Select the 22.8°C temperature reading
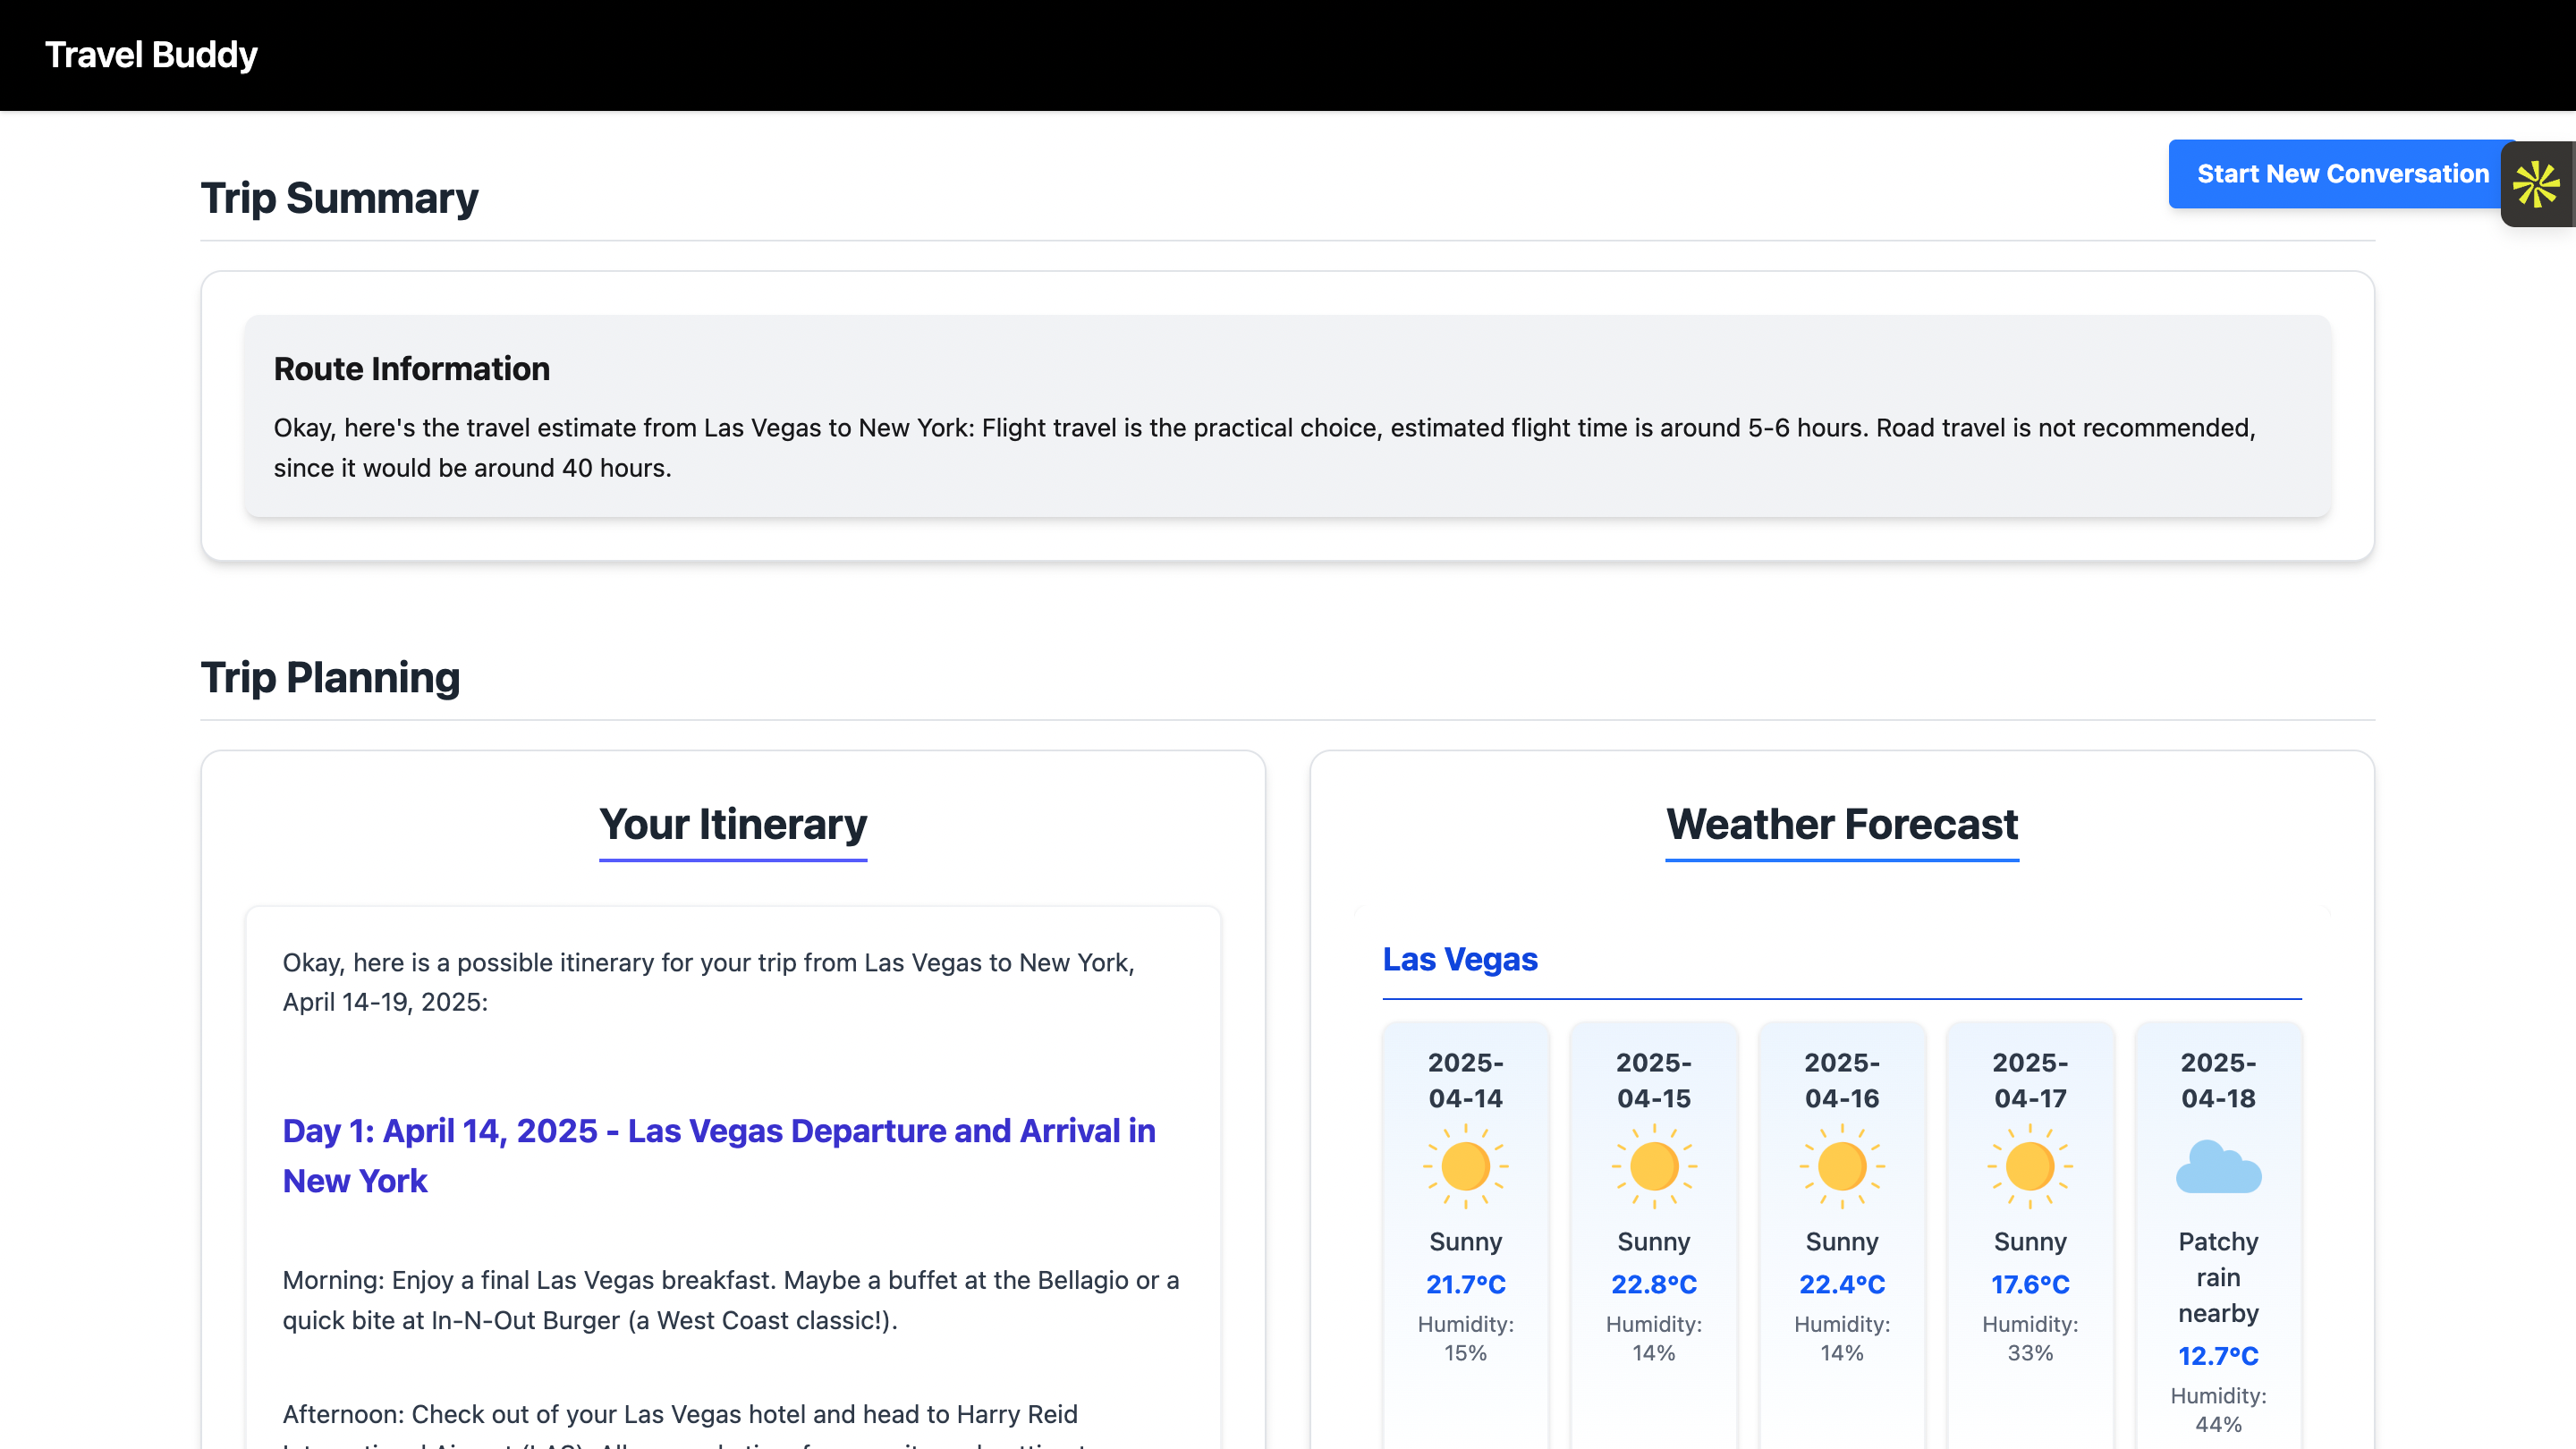 pyautogui.click(x=1653, y=1284)
